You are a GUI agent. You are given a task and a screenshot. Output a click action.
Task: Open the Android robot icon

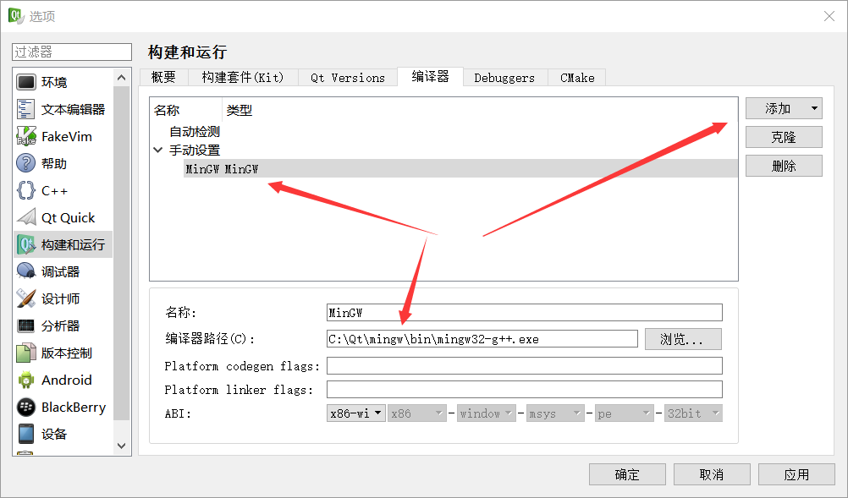26,380
